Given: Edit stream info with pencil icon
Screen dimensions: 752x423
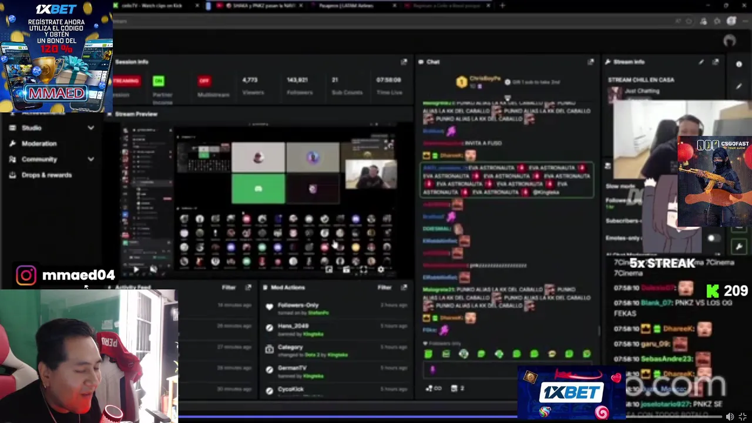Looking at the screenshot, I should coord(701,62).
